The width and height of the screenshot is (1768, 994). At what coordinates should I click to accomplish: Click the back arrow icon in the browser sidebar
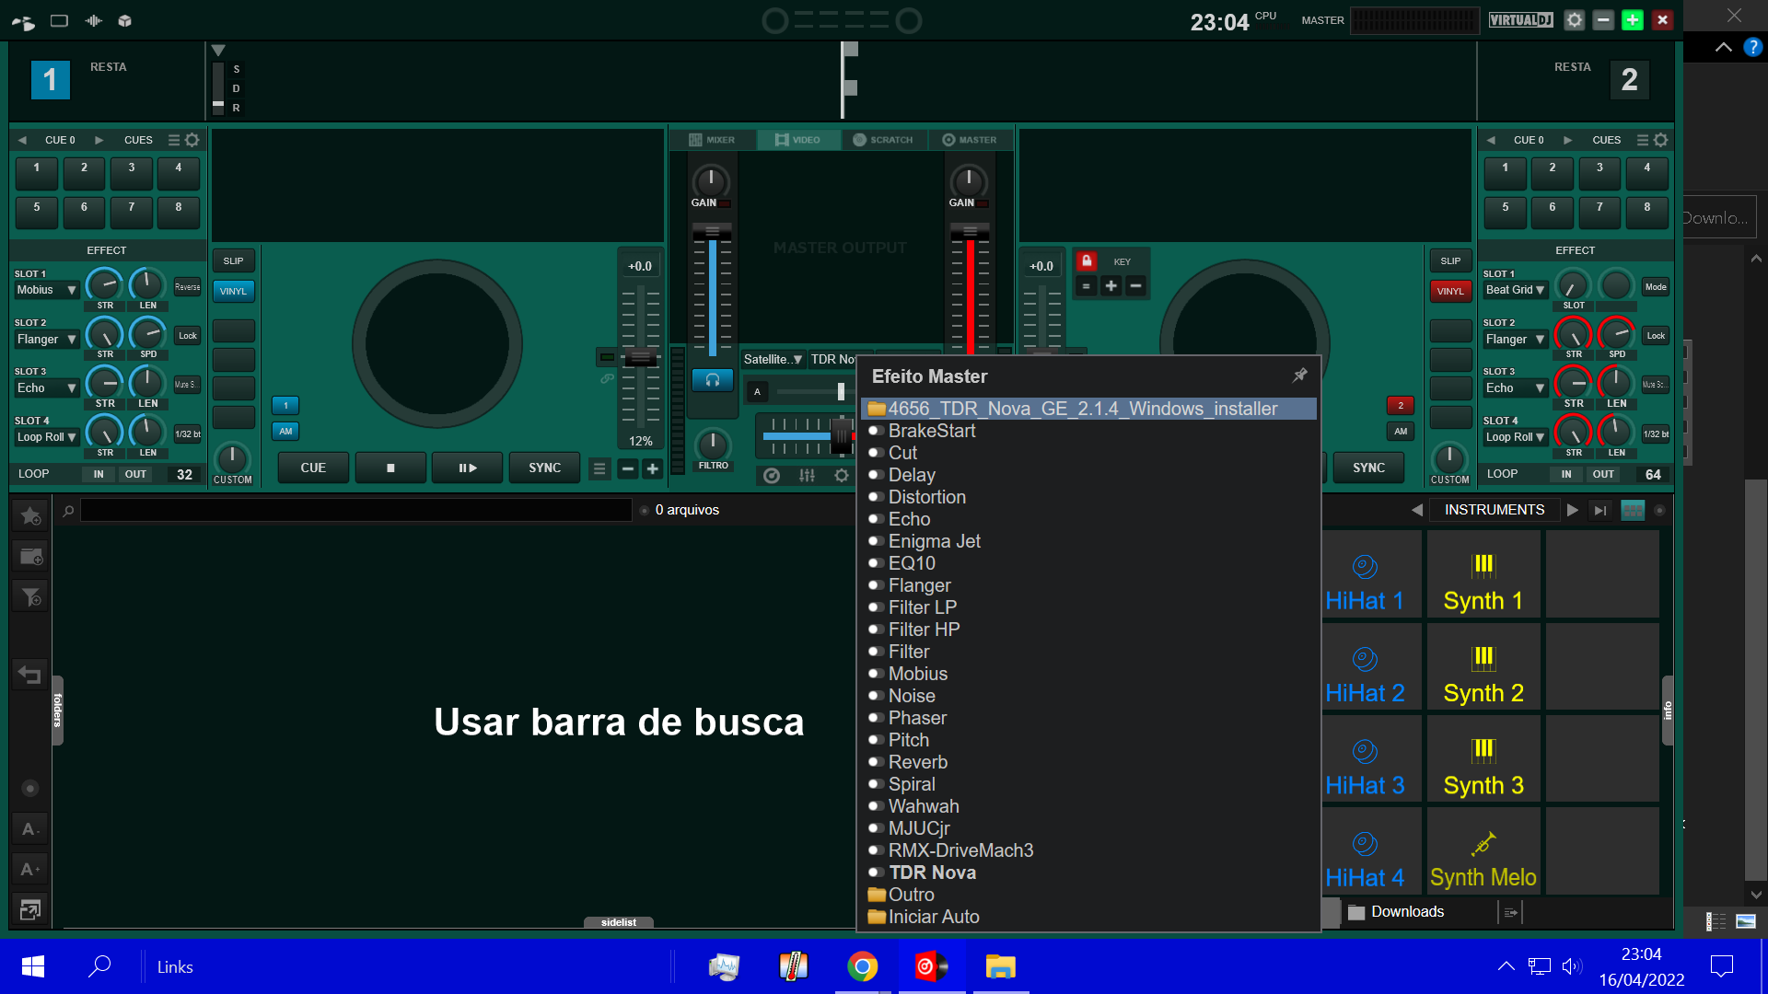point(29,675)
